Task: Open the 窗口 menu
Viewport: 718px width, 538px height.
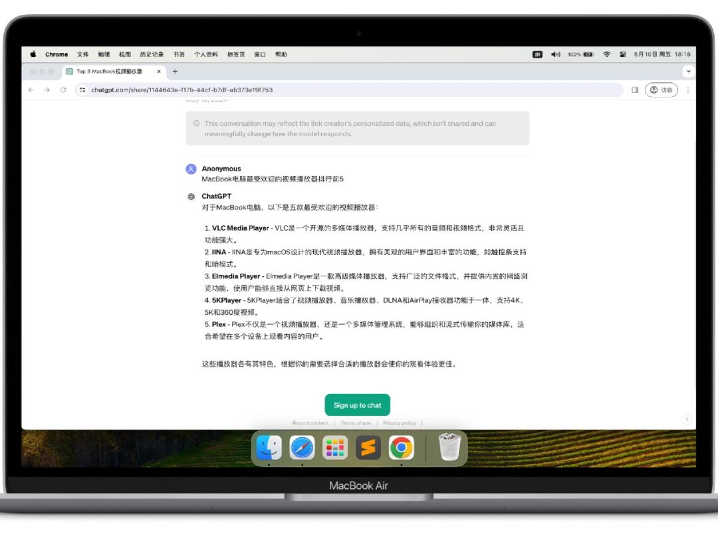Action: pyautogui.click(x=260, y=54)
